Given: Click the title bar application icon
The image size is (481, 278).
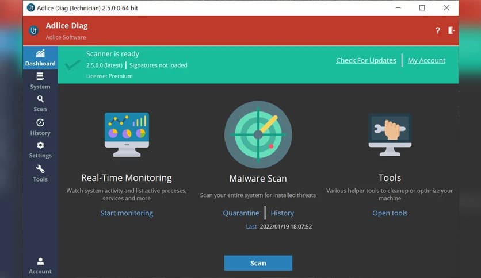Looking at the screenshot, I should click(x=30, y=7).
